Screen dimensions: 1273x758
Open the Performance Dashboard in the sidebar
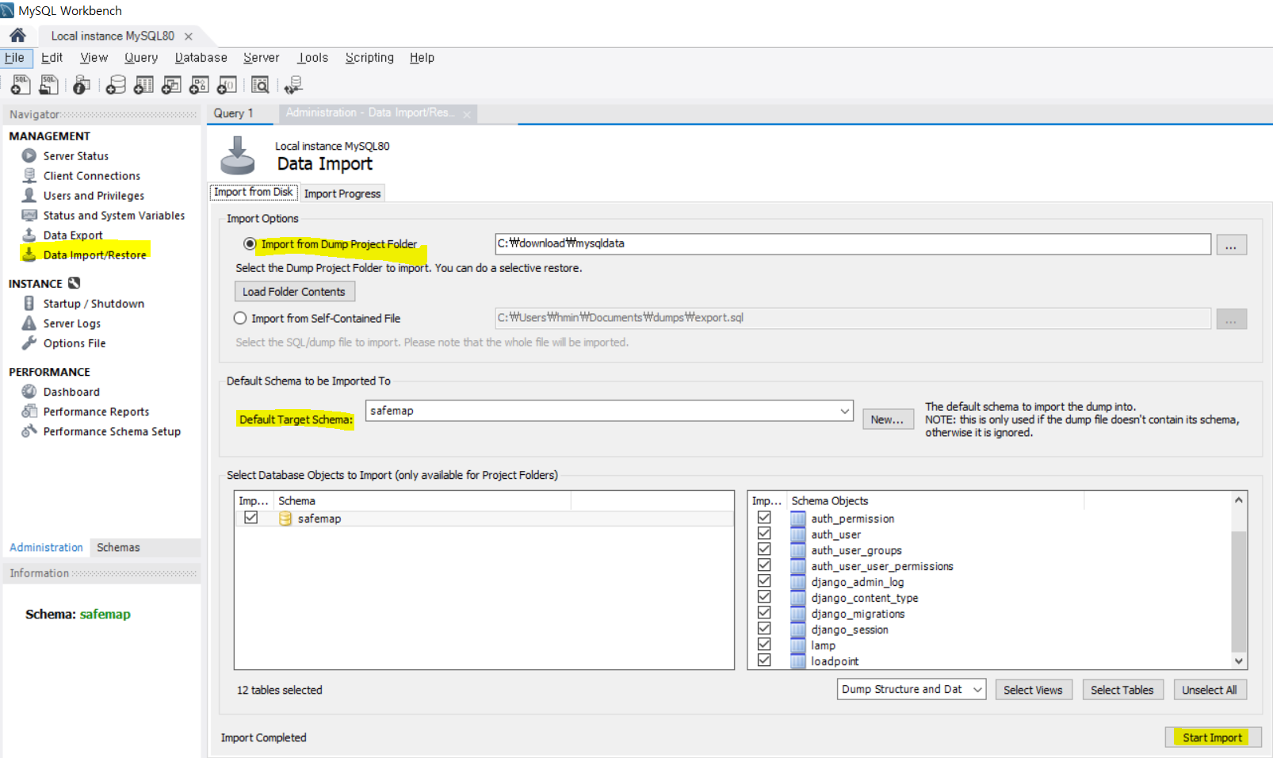tap(72, 391)
